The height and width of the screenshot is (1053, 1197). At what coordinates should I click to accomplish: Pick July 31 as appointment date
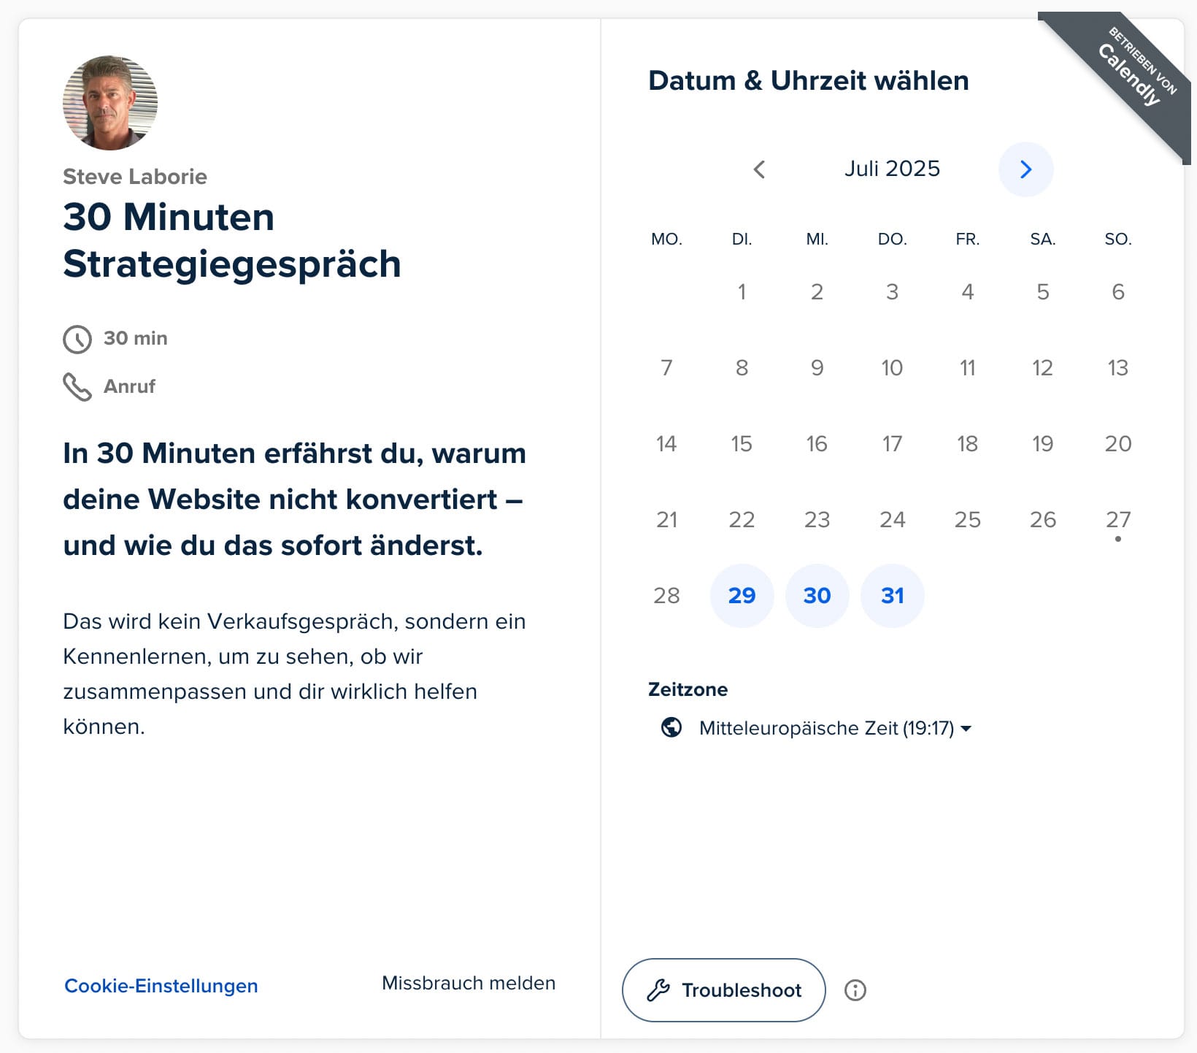tap(892, 596)
